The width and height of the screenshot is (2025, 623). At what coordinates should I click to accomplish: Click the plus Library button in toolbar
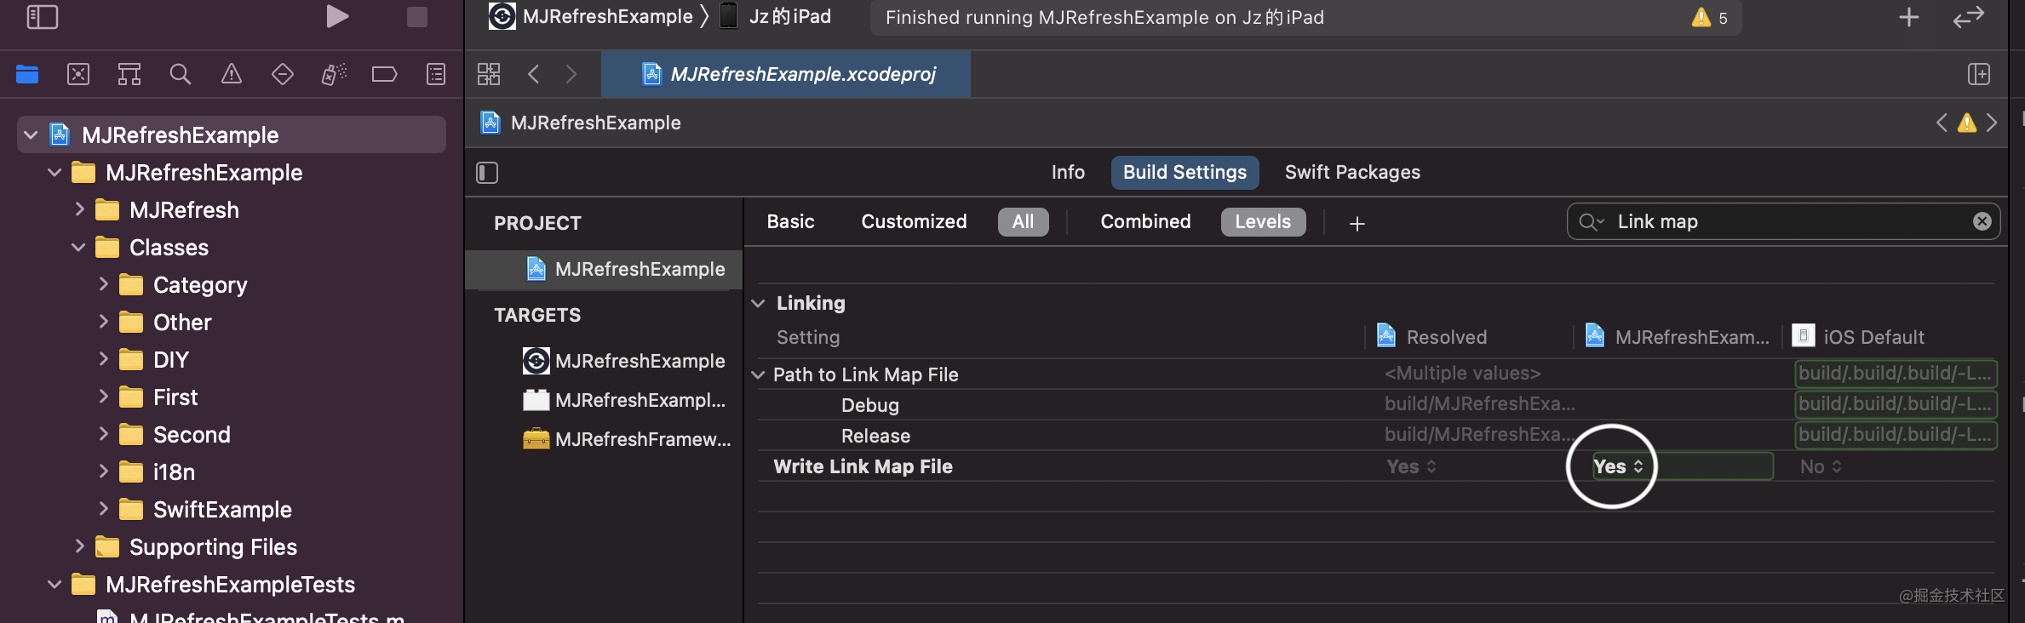pyautogui.click(x=1909, y=17)
